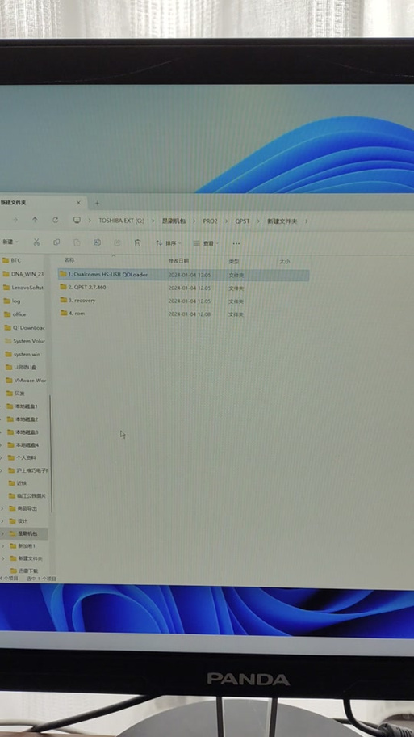
Task: Click the This PC monitor icon
Action: click(77, 220)
